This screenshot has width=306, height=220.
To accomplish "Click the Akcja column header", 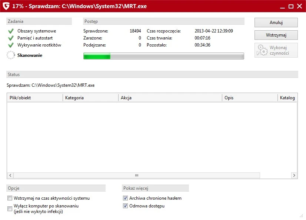I will point(170,98).
